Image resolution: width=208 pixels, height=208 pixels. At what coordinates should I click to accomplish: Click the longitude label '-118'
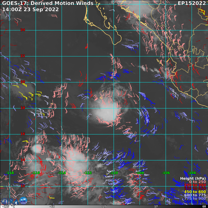(10, 173)
